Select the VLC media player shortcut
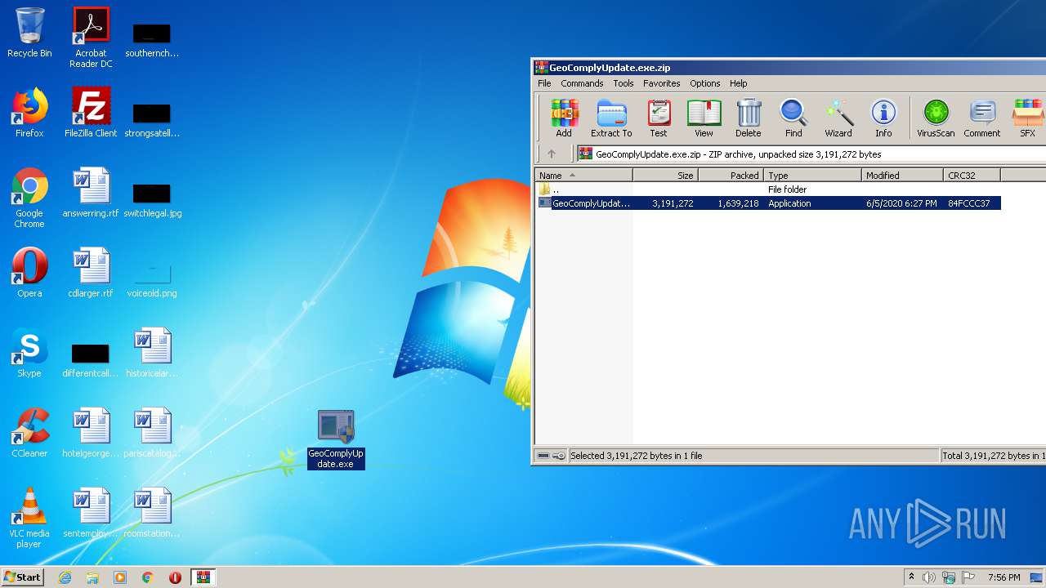This screenshot has height=588, width=1046. point(29,518)
